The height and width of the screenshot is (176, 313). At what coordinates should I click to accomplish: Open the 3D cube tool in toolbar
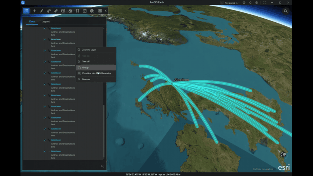63,11
